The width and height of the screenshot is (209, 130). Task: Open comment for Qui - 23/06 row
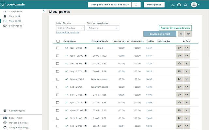[179, 103]
